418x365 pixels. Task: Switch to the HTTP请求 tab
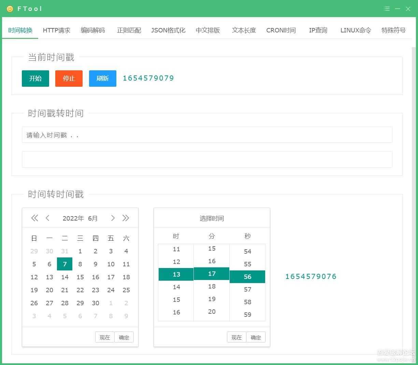tap(56, 30)
